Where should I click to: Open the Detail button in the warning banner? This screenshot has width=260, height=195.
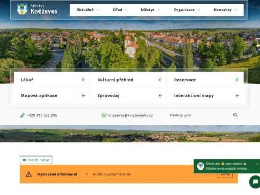[x=225, y=175]
